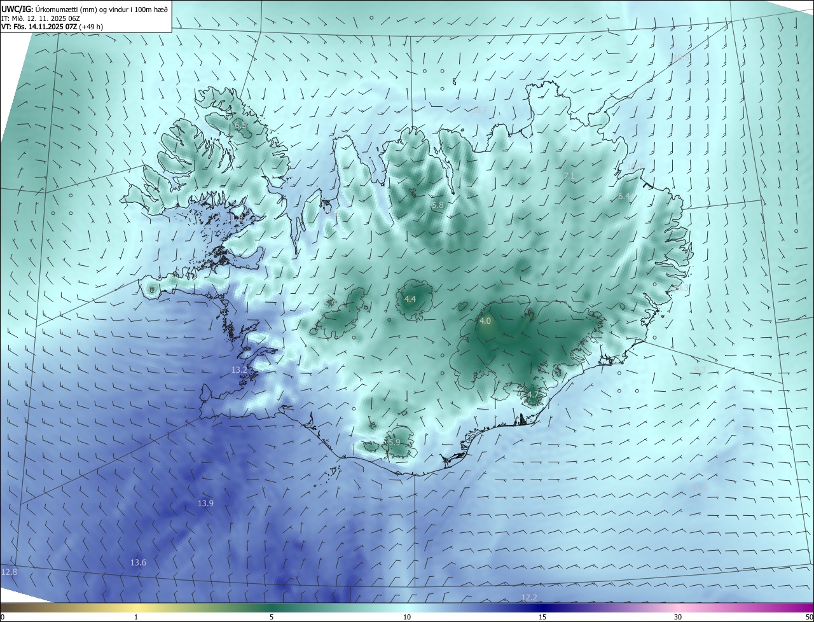Click the 0 tick label on the color scale
This screenshot has width=814, height=622.
tap(3, 617)
